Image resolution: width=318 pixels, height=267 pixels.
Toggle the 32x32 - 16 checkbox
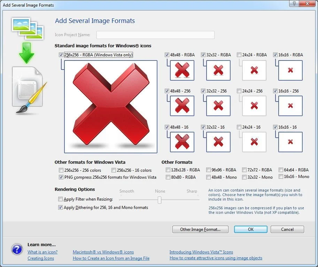pyautogui.click(x=203, y=127)
